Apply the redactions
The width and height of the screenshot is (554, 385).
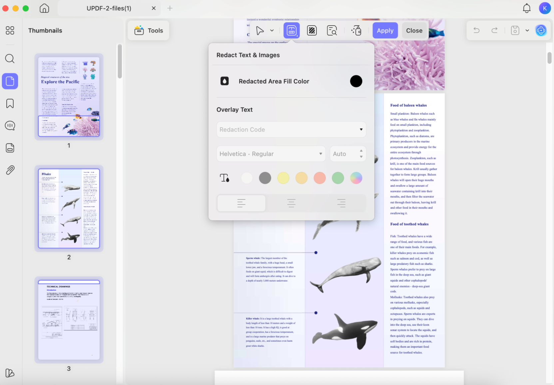pyautogui.click(x=385, y=31)
